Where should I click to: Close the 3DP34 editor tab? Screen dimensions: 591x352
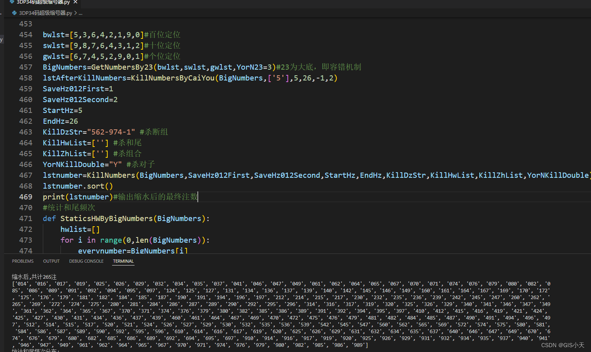pyautogui.click(x=75, y=2)
